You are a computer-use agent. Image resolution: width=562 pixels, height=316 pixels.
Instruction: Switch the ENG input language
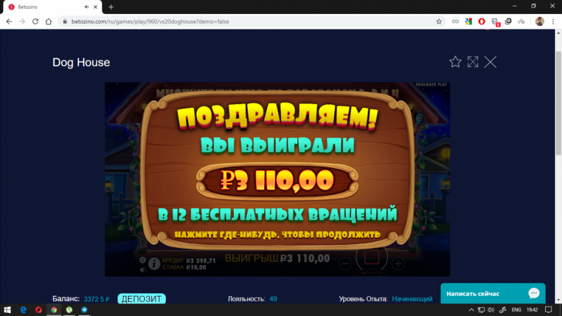516,310
